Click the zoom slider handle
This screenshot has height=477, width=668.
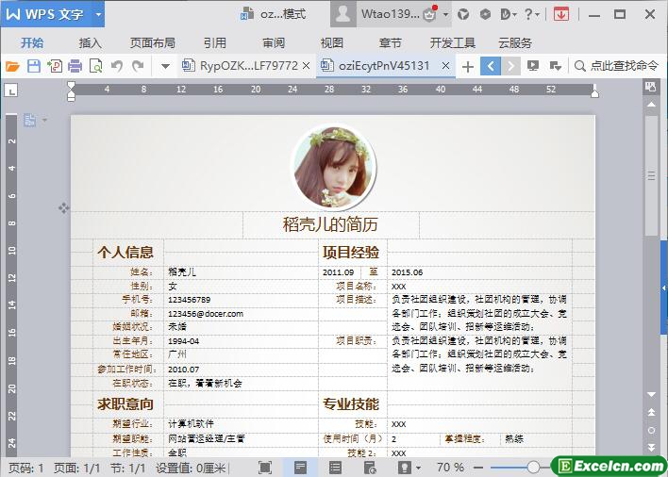click(533, 467)
